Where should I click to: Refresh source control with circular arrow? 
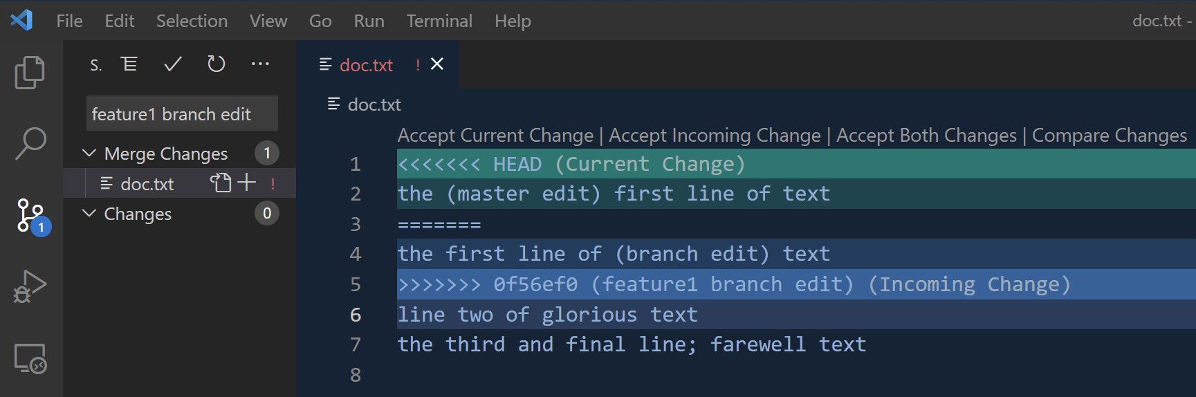(217, 64)
